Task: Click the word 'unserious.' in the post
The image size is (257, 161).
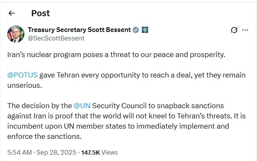Action: pyautogui.click(x=25, y=86)
